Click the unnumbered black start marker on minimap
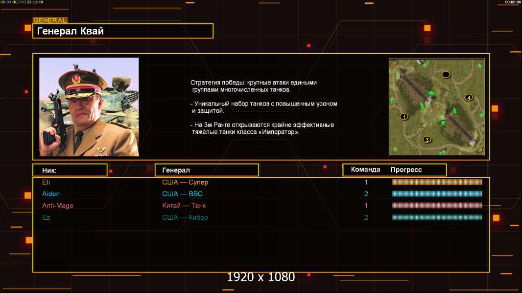Image resolution: width=522 pixels, height=293 pixels. point(446,75)
